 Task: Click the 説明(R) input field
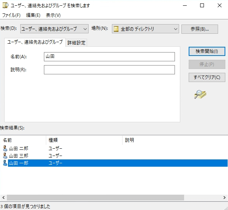(x=109, y=70)
